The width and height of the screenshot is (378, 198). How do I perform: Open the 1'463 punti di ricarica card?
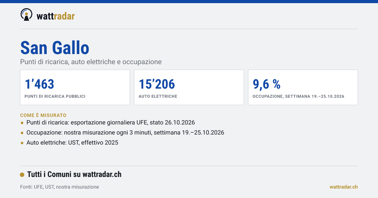coord(75,87)
